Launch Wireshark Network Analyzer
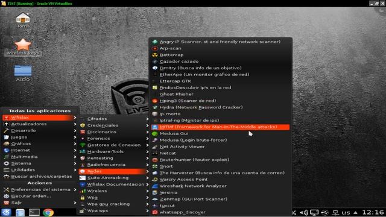This screenshot has width=386, height=217. (220, 186)
